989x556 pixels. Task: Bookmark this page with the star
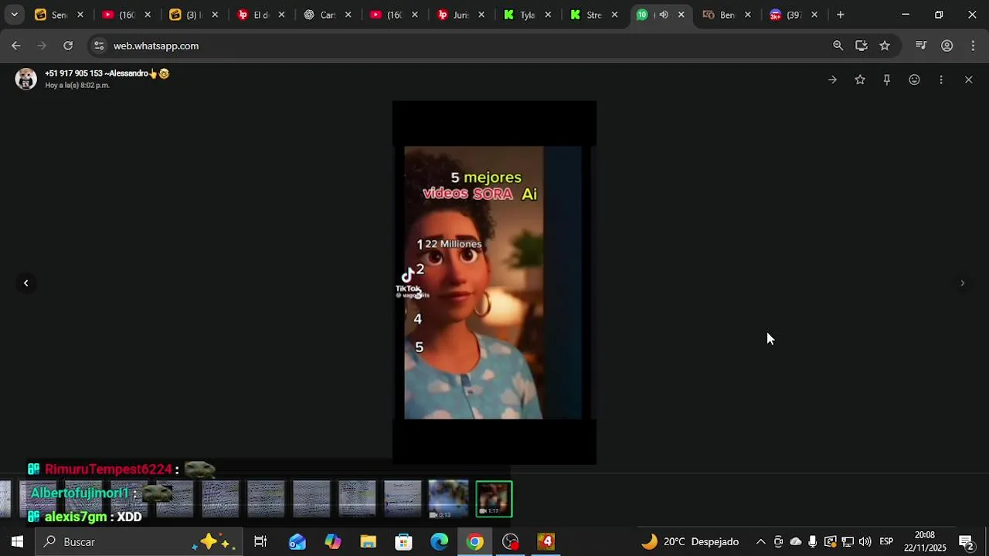(885, 46)
